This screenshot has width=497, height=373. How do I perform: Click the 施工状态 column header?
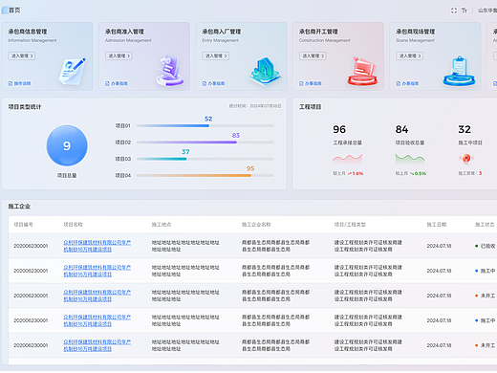(x=485, y=225)
